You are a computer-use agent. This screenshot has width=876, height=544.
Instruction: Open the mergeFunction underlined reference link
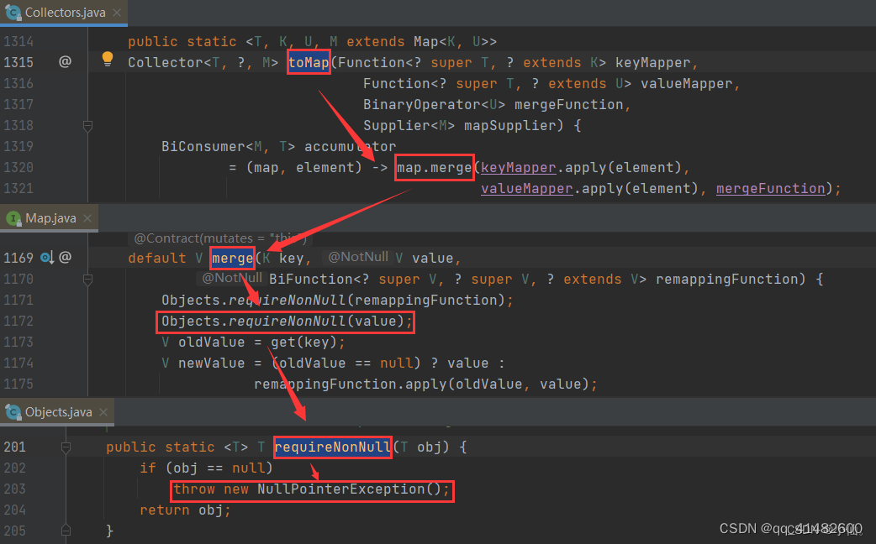(770, 188)
